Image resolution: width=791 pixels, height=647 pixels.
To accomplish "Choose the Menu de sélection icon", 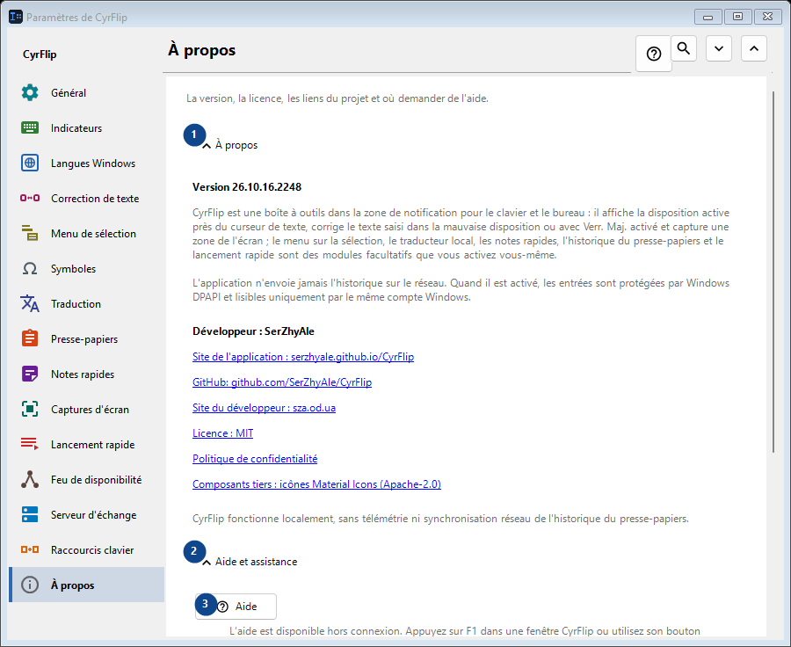I will (30, 233).
